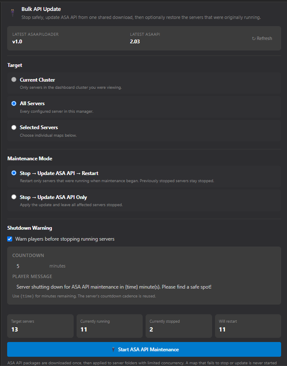Start ASA API Maintenance

click(x=144, y=349)
